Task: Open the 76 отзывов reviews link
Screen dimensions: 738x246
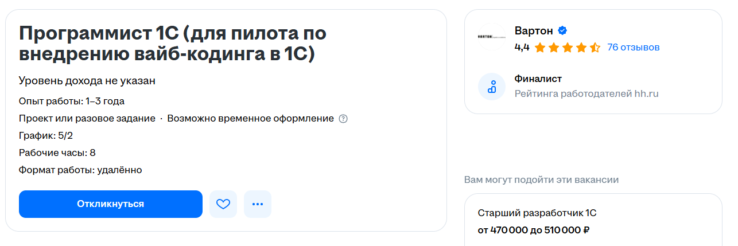Action: [x=633, y=47]
